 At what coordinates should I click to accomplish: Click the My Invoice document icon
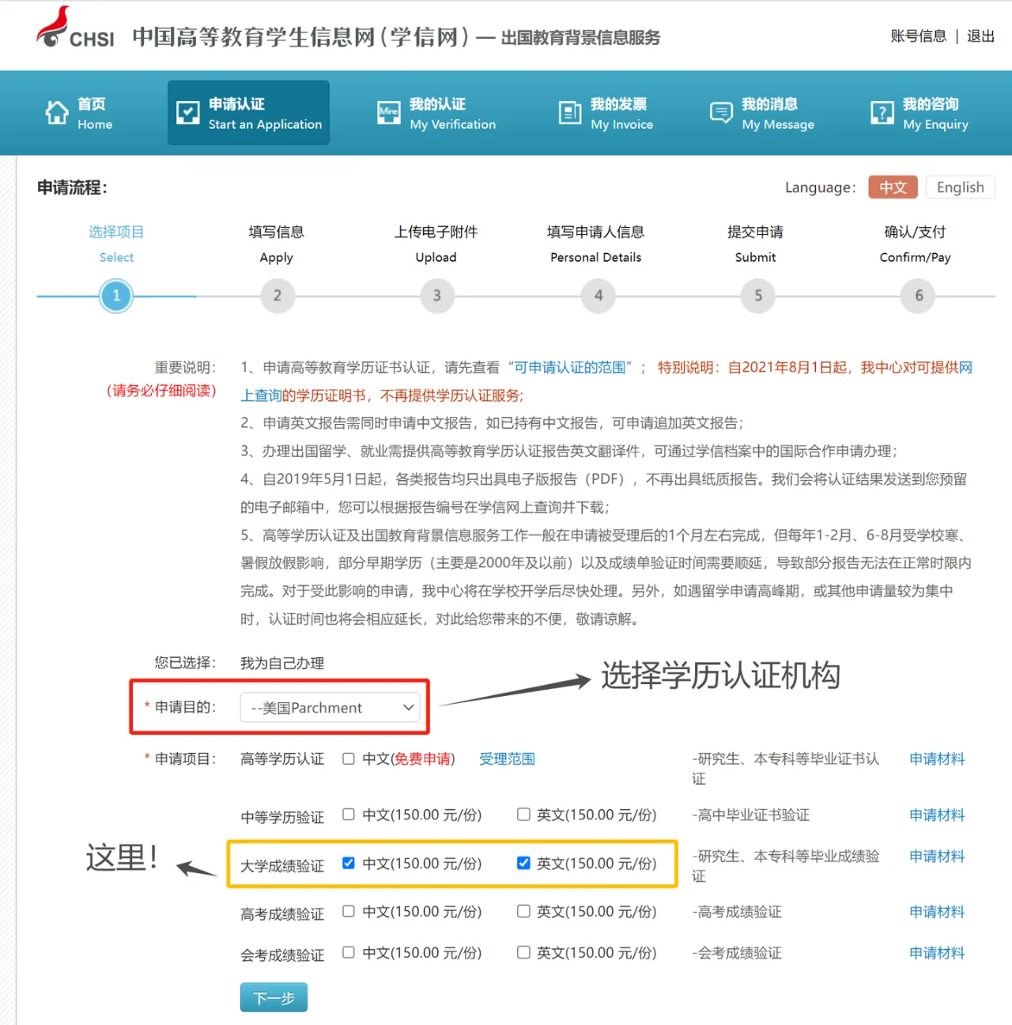pos(569,113)
